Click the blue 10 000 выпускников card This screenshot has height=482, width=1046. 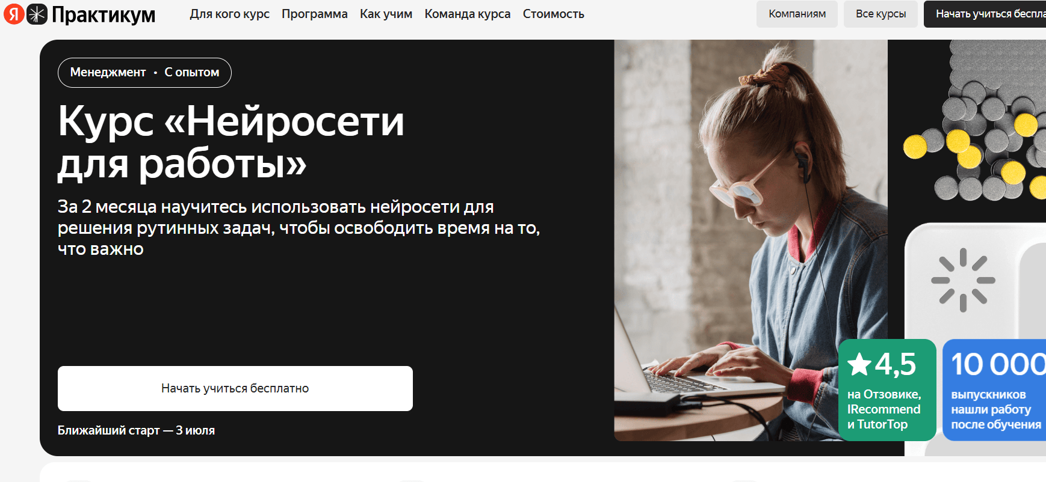pyautogui.click(x=994, y=389)
